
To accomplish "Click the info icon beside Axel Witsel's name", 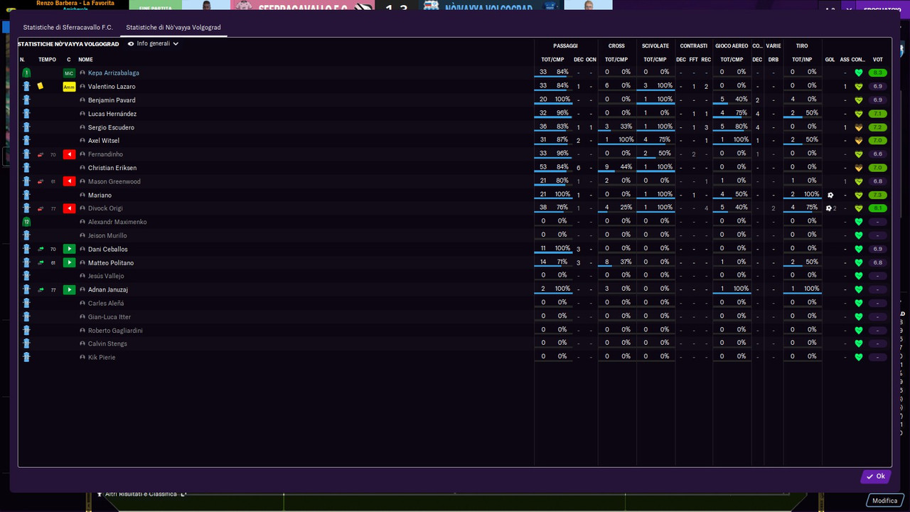I will pos(82,141).
